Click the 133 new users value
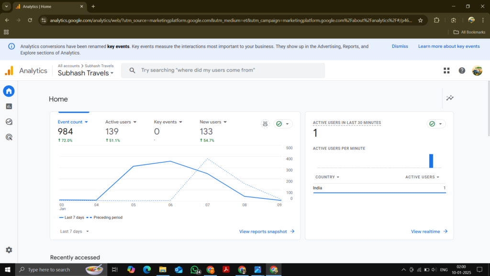 tap(206, 131)
